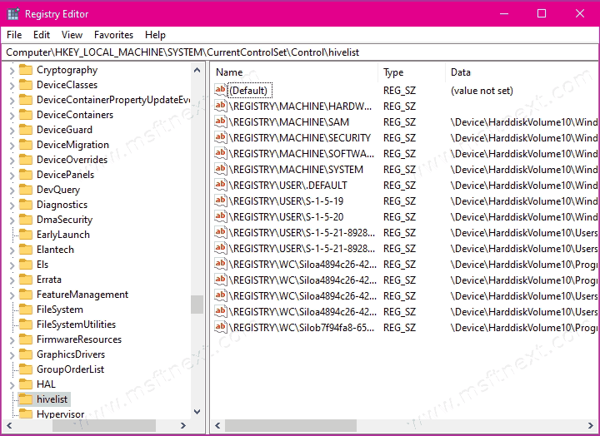Click the down arrow of the tree vertical scrollbar
The height and width of the screenshot is (436, 600).
pyautogui.click(x=197, y=412)
